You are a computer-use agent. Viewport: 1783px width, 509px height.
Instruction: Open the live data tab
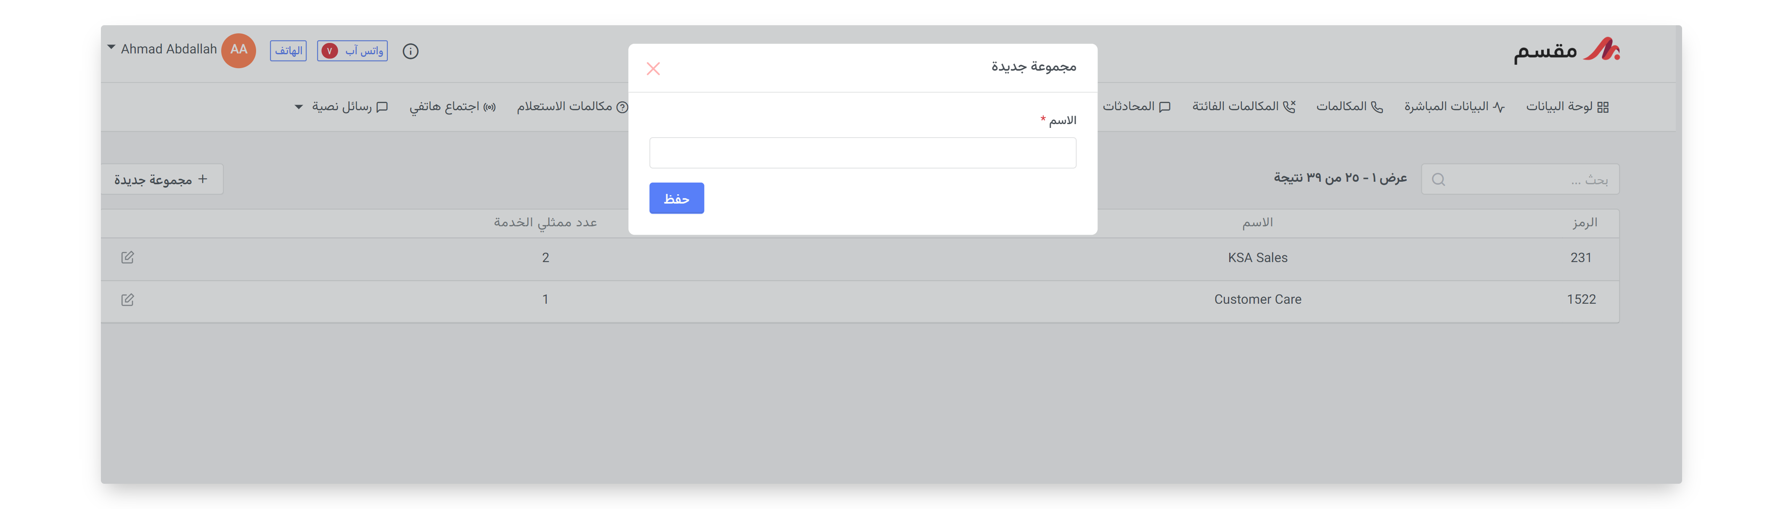(1454, 107)
